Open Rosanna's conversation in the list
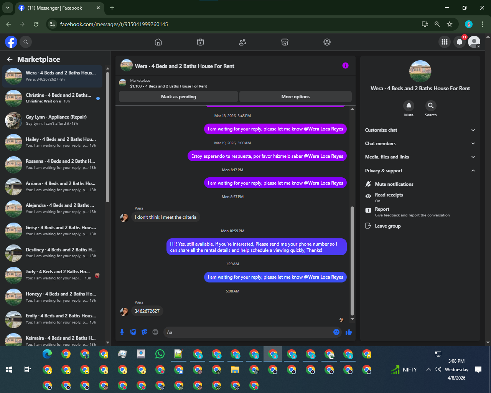Image resolution: width=491 pixels, height=393 pixels. coord(53,164)
